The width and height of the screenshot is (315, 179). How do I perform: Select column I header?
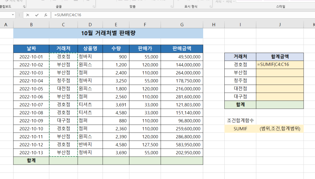(240, 25)
